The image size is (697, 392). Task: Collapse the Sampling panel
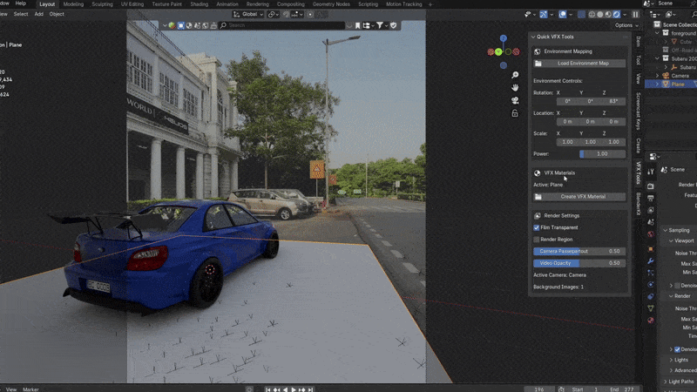coord(666,230)
